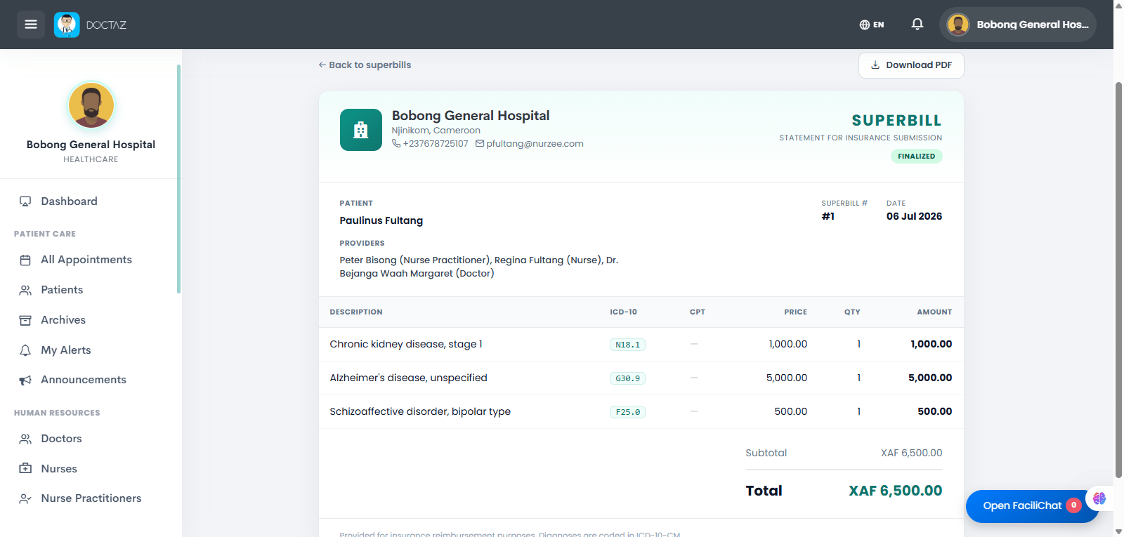
Task: Select Alzheimer's disease, unspecified row
Action: [x=641, y=378]
